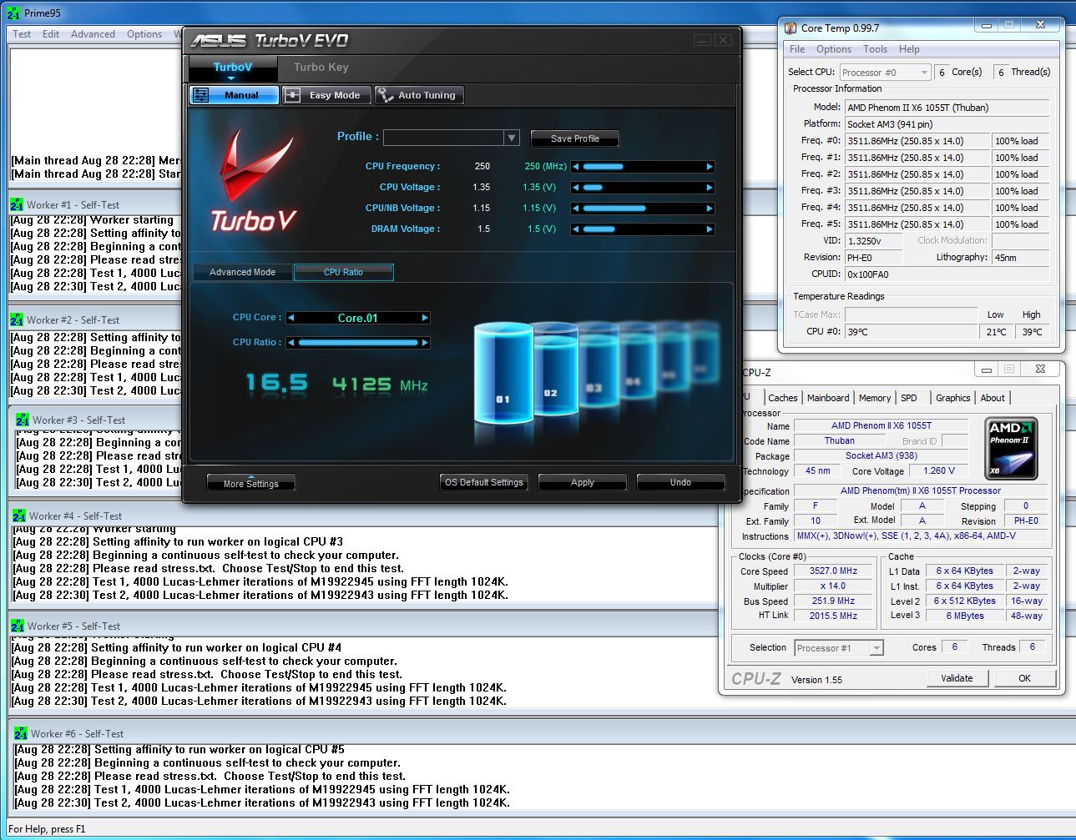Open the Profile dropdown in TurboV
The height and width of the screenshot is (840, 1076).
click(512, 138)
